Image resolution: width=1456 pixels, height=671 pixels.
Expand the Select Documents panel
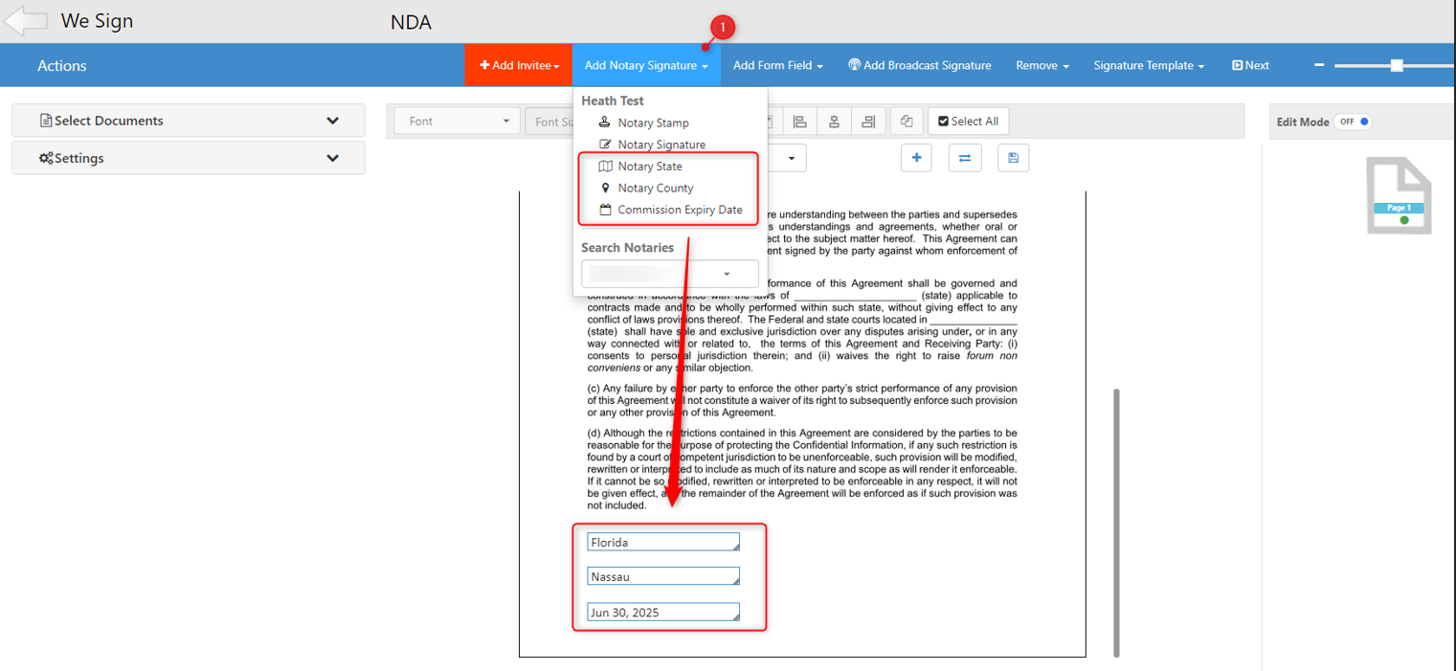click(188, 121)
